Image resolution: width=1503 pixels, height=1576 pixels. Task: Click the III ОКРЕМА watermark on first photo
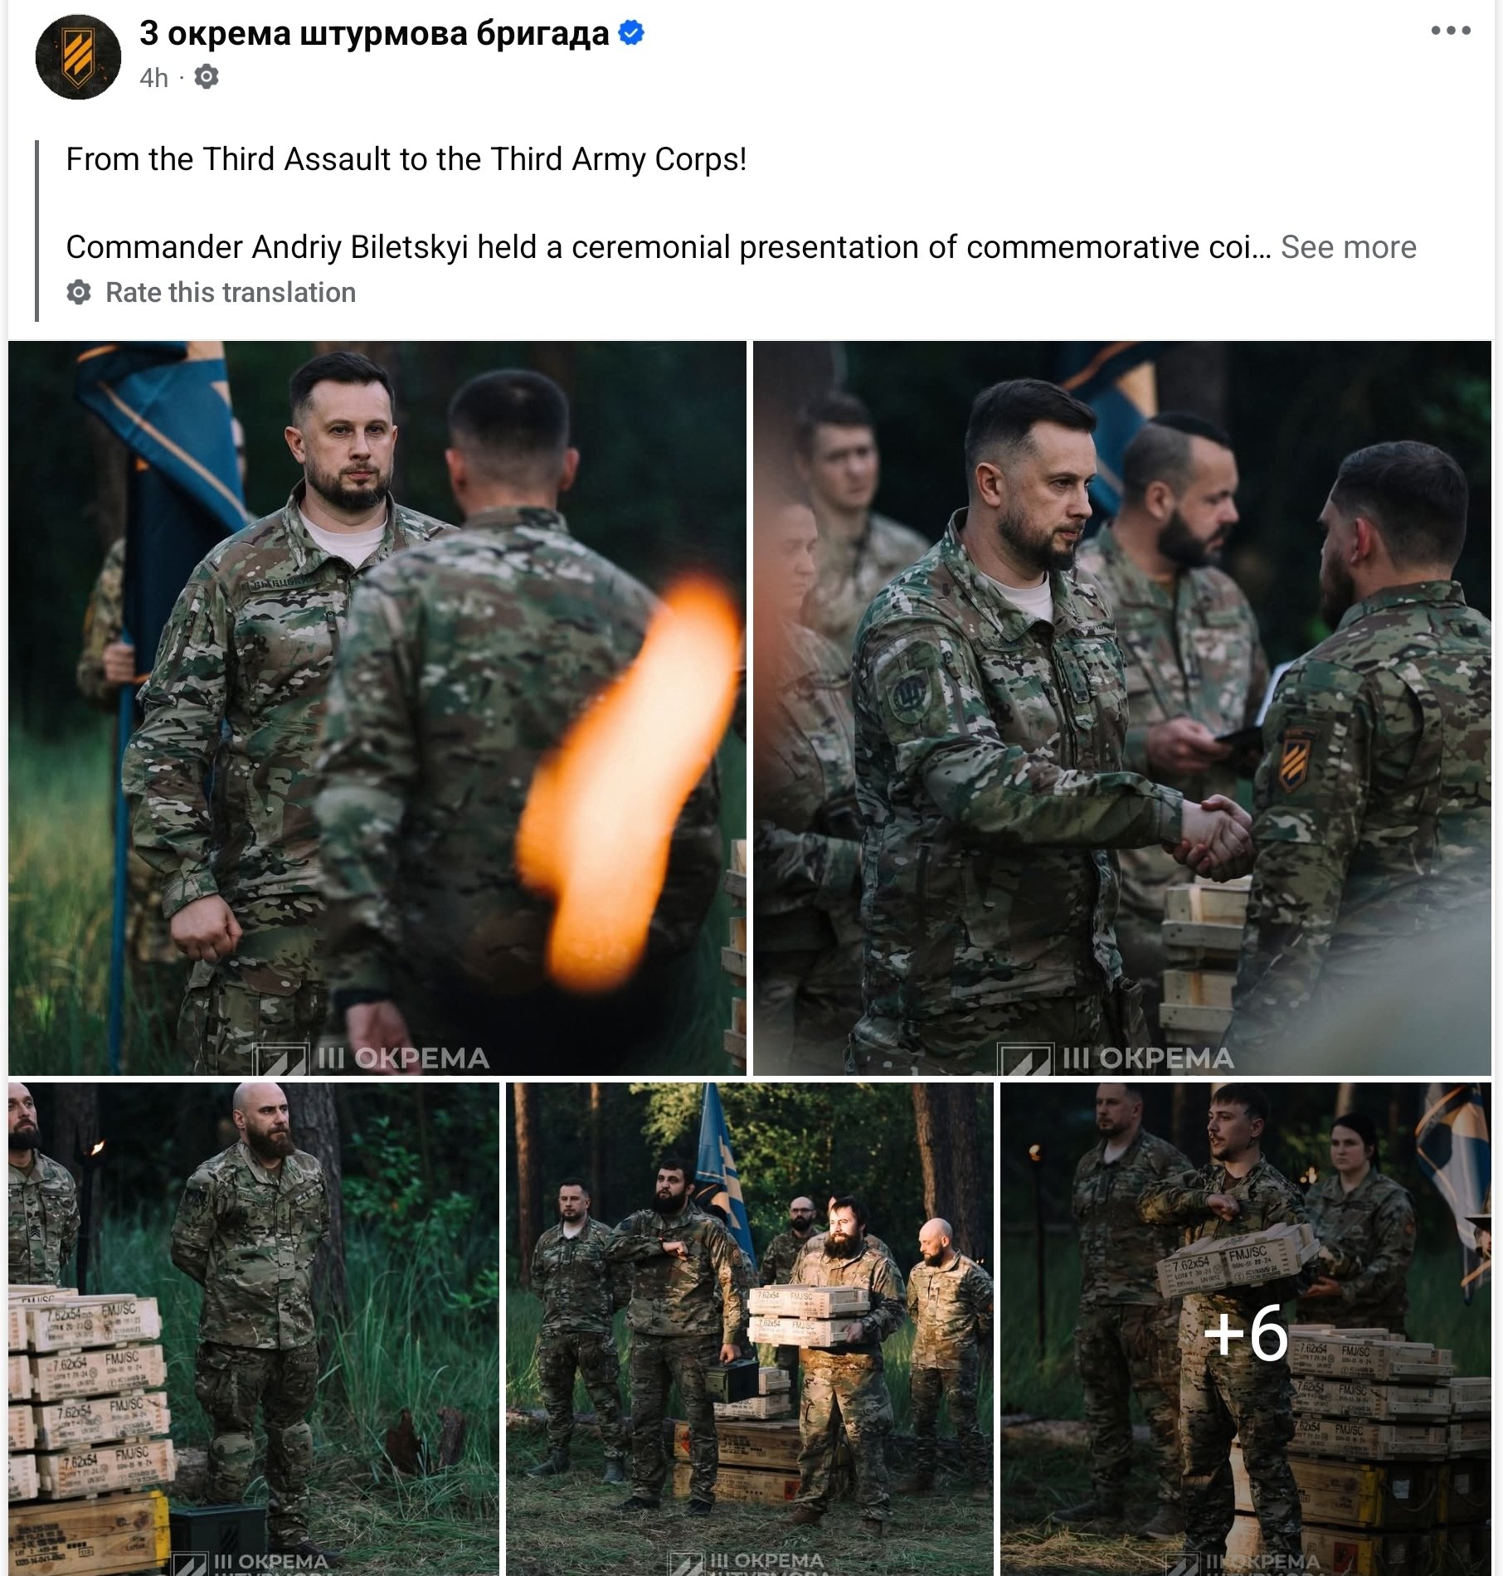click(x=371, y=1058)
